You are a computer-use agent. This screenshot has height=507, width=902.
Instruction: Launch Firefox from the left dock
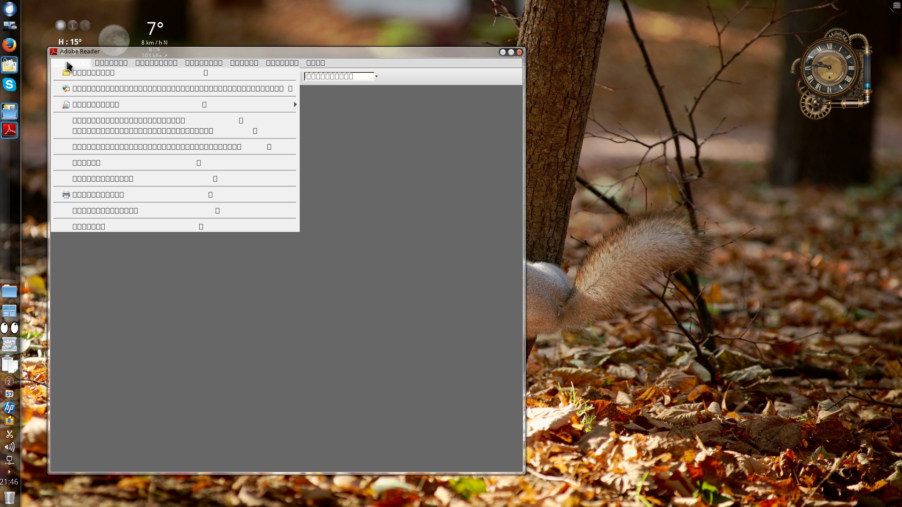(9, 45)
